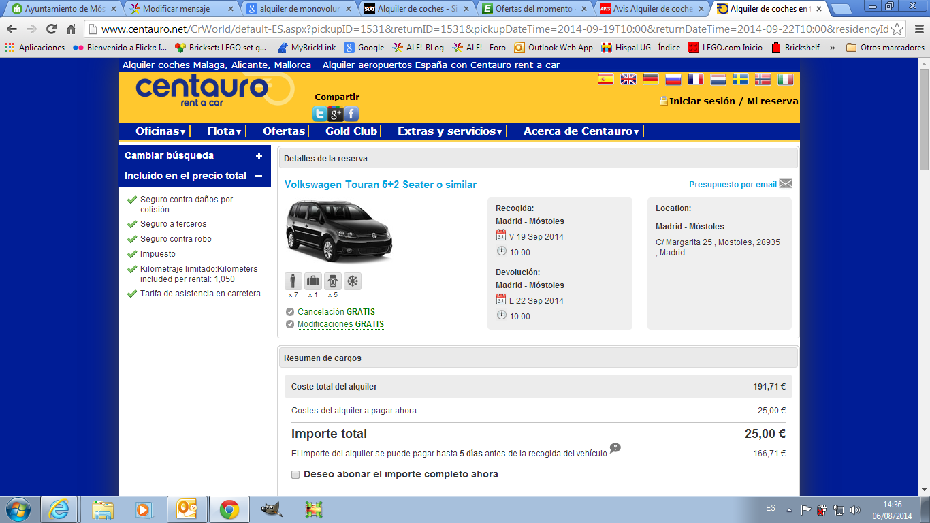Share the page via the Twitter icon
This screenshot has width=930, height=523.
(x=319, y=114)
